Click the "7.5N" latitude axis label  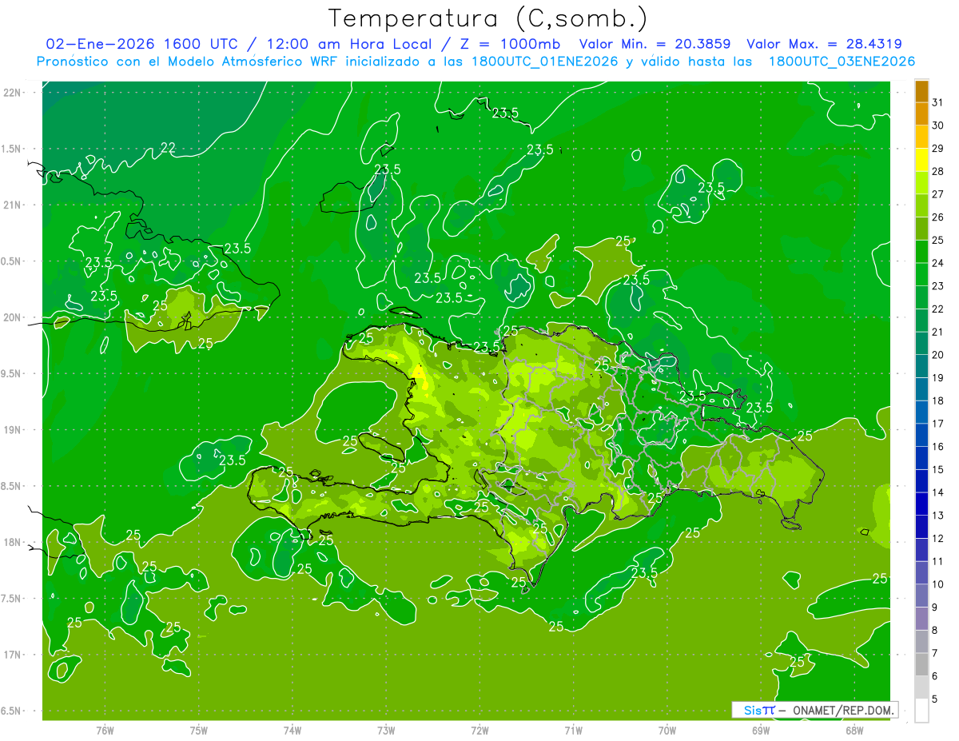(12, 598)
